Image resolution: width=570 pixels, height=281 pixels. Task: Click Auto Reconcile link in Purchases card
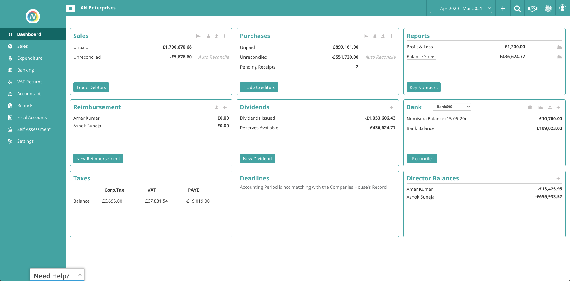pos(380,57)
